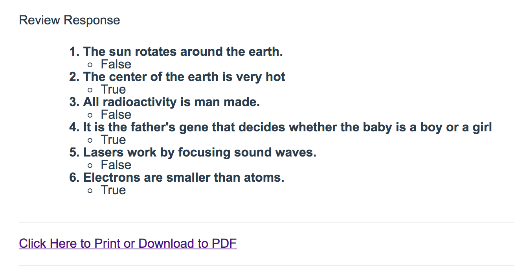Screen dimensions: 514x269
Task: Click the father's gene question text
Action: point(287,127)
